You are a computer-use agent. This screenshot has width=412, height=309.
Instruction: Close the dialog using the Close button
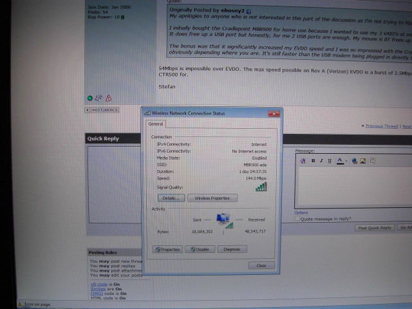261,265
